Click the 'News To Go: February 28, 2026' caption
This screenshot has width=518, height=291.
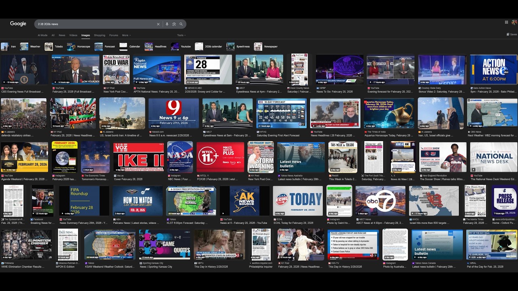point(335,92)
